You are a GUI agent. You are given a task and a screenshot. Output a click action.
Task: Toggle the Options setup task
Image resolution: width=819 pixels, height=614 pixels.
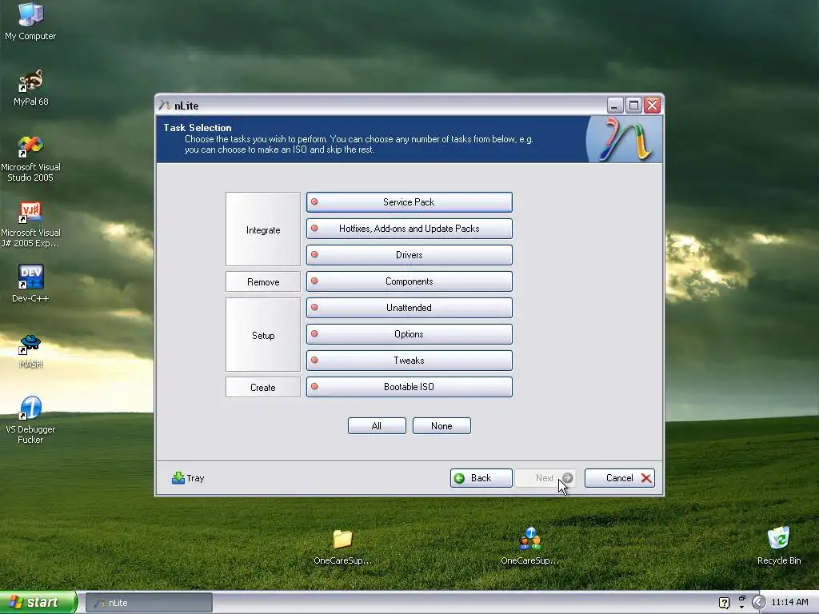pyautogui.click(x=409, y=334)
